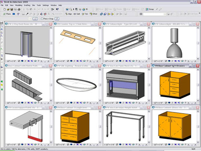Open the type selector dropdown in toolbar

coord(165,14)
